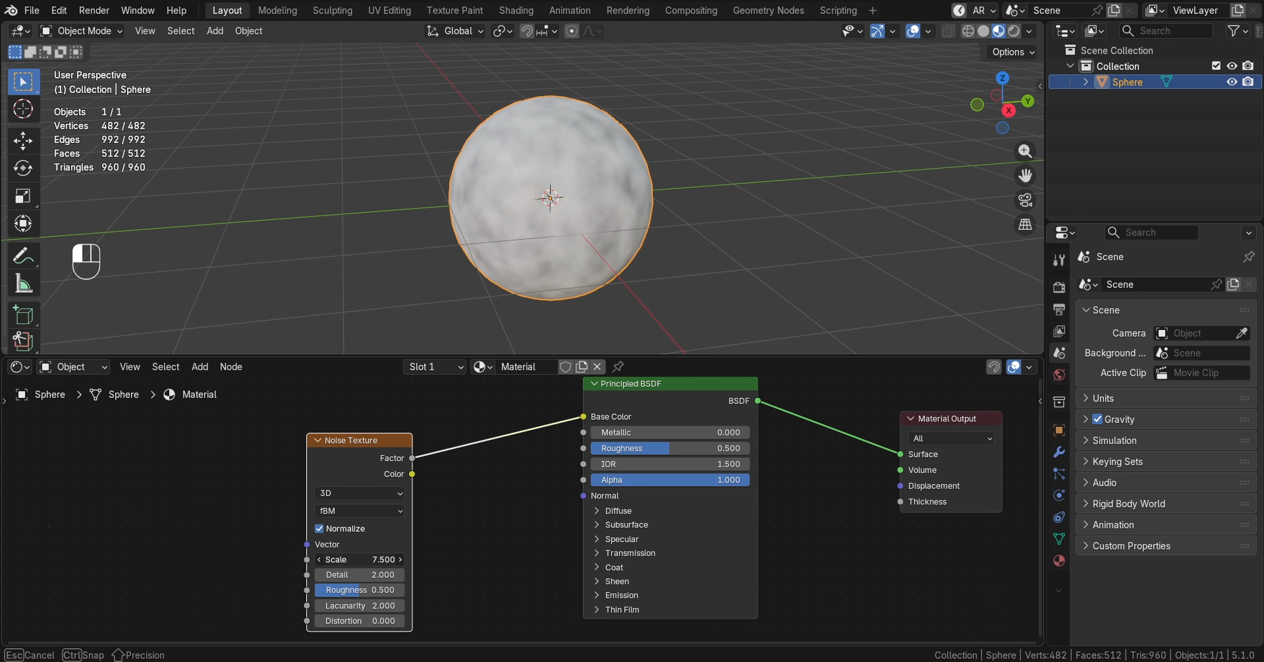Viewport: 1264px width, 662px height.
Task: Open the Modifiers wrench properties tab
Action: click(x=1059, y=452)
